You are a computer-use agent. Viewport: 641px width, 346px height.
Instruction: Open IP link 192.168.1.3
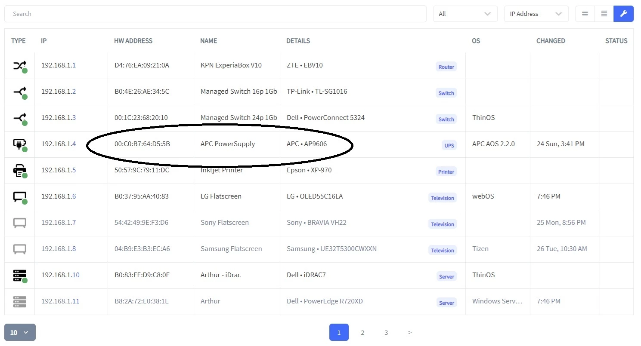[x=59, y=118]
